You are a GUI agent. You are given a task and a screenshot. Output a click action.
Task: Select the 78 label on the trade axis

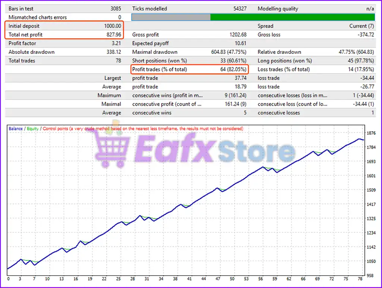[x=360, y=279]
